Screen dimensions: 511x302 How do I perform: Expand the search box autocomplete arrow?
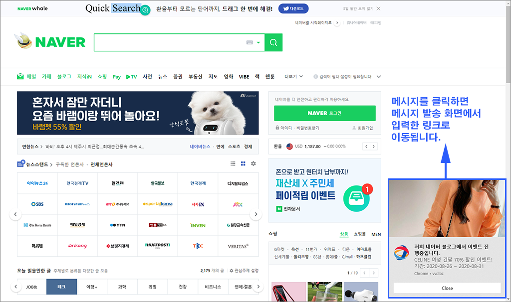[258, 42]
